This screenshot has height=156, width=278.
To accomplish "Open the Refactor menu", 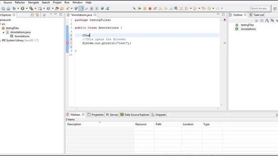I will pyautogui.click(x=20, y=3).
